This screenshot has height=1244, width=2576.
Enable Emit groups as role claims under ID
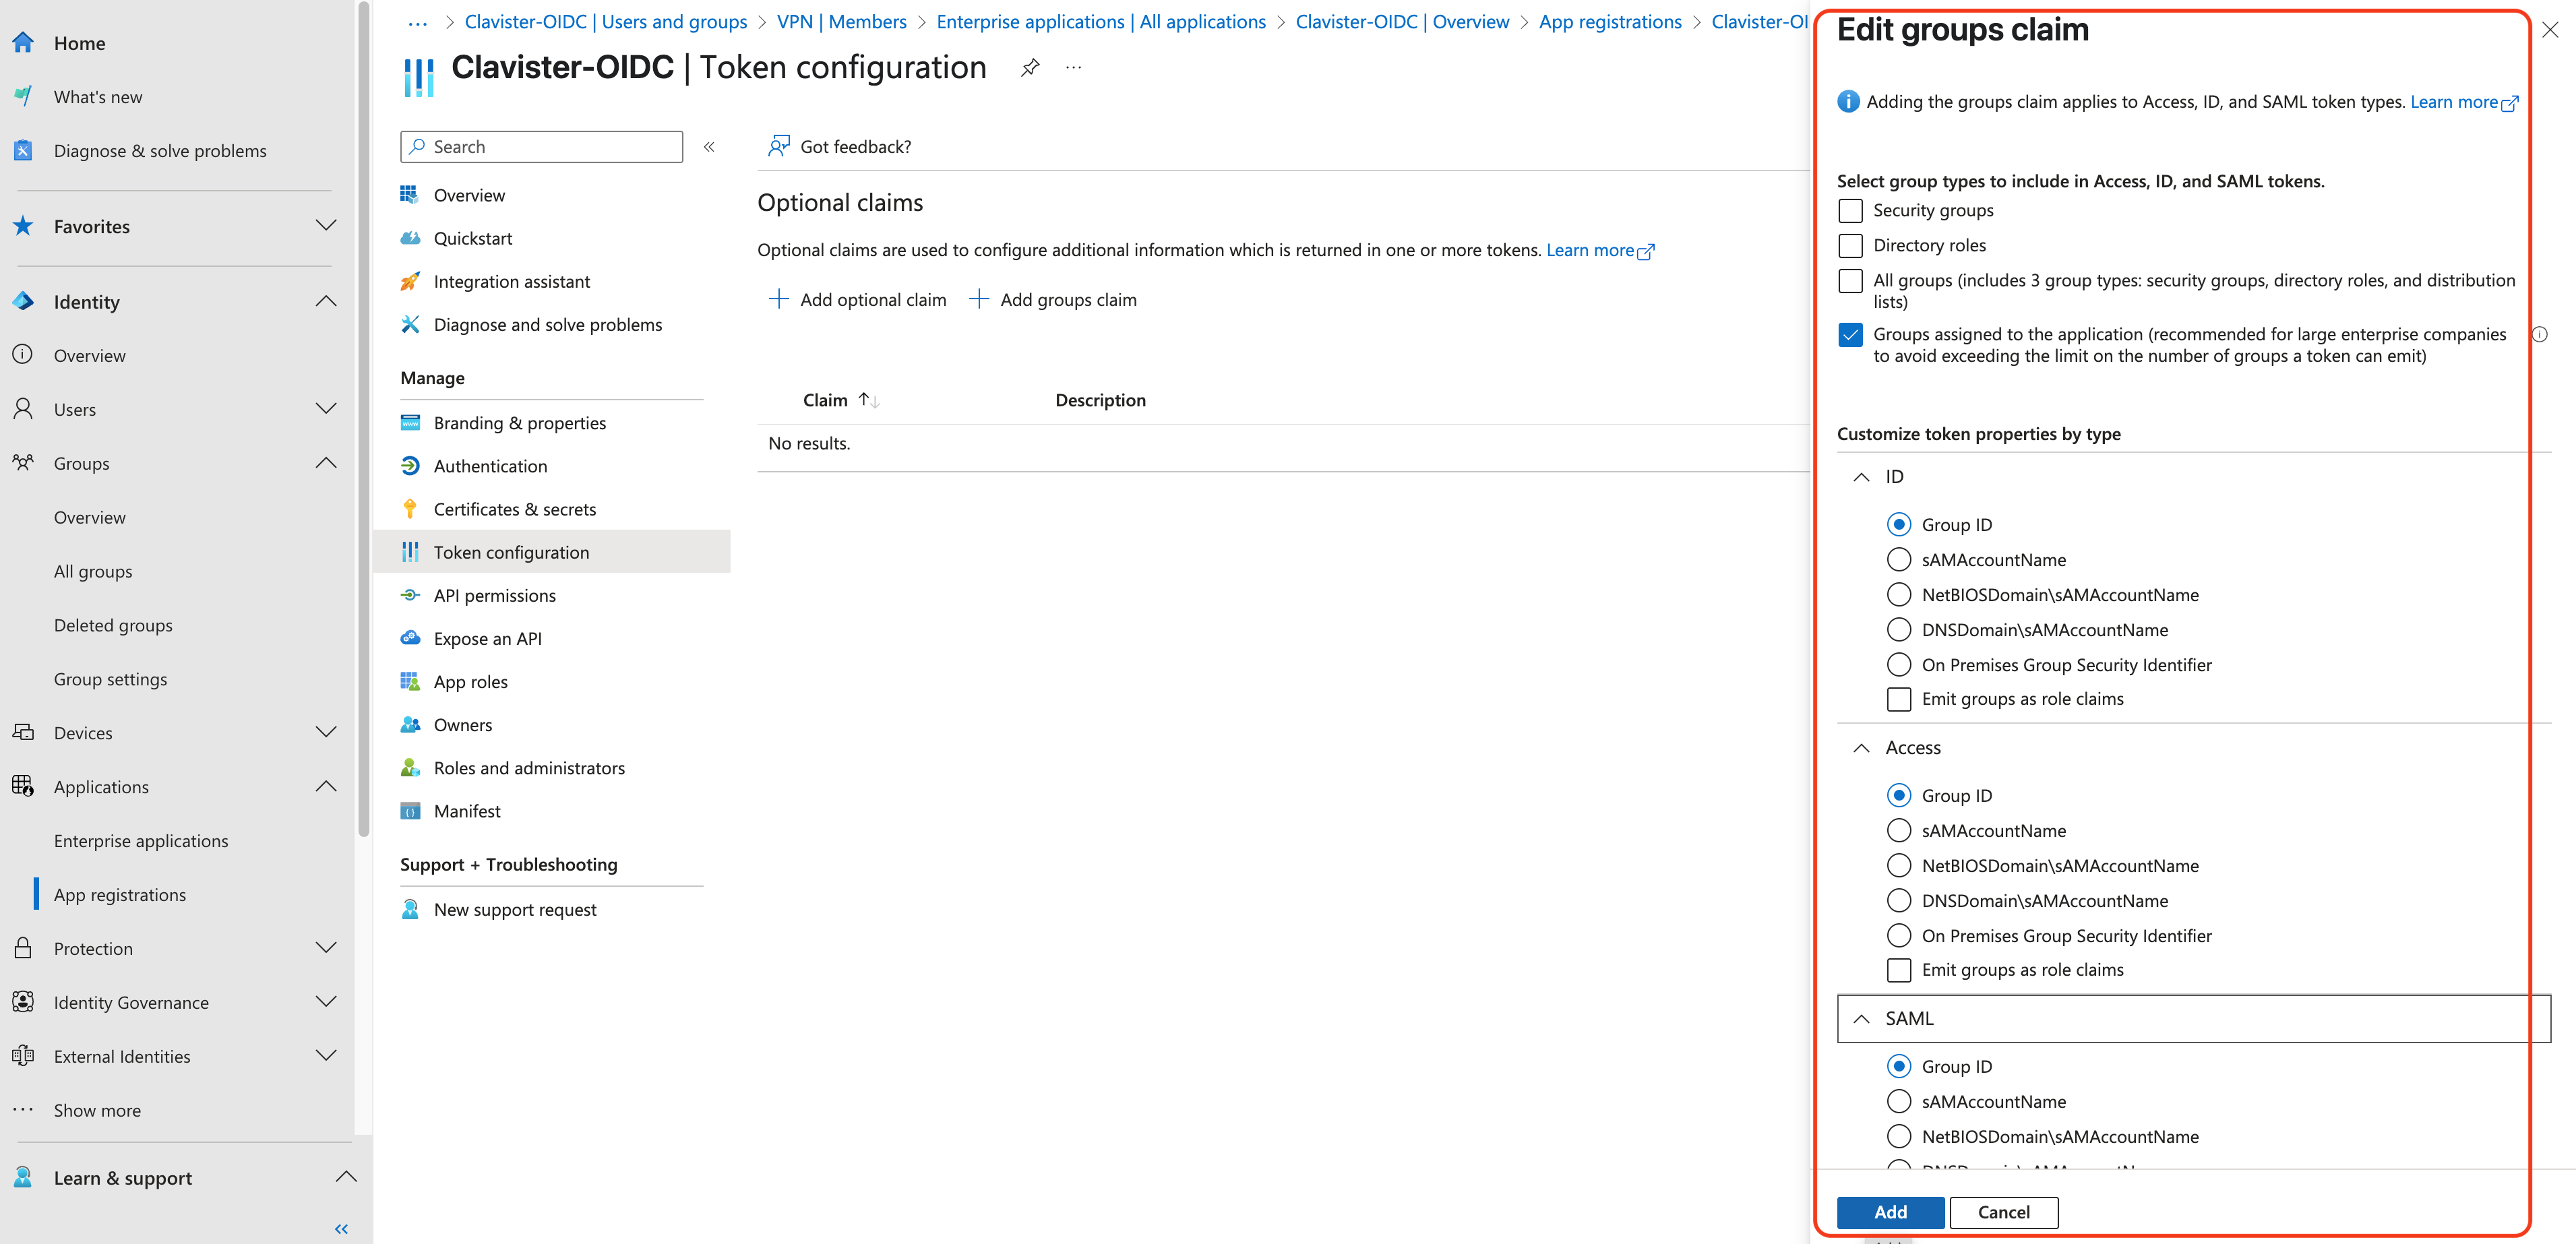point(1899,699)
